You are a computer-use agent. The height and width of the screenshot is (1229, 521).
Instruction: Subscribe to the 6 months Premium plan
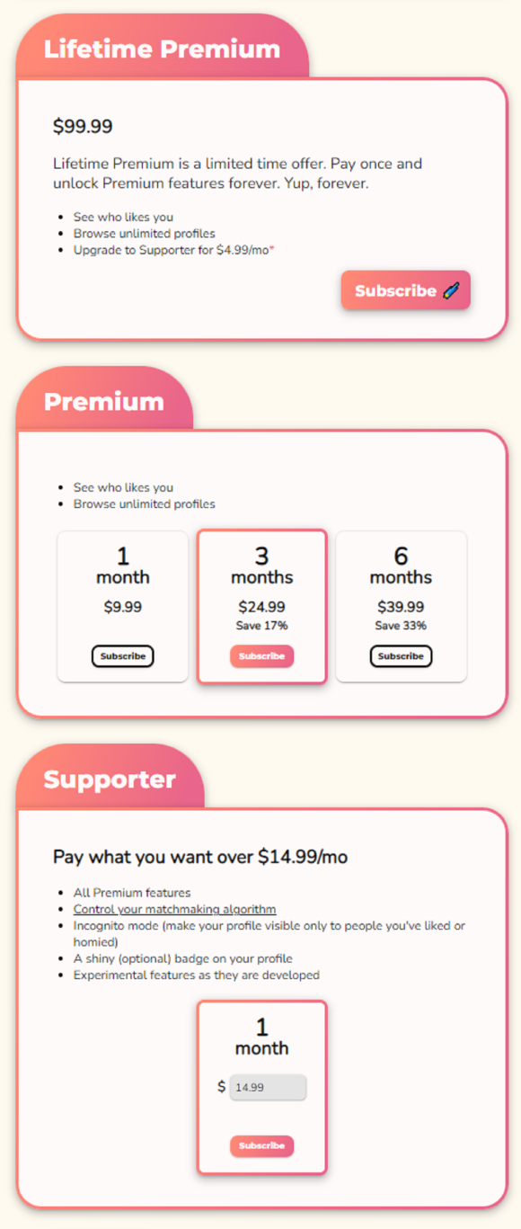[401, 655]
